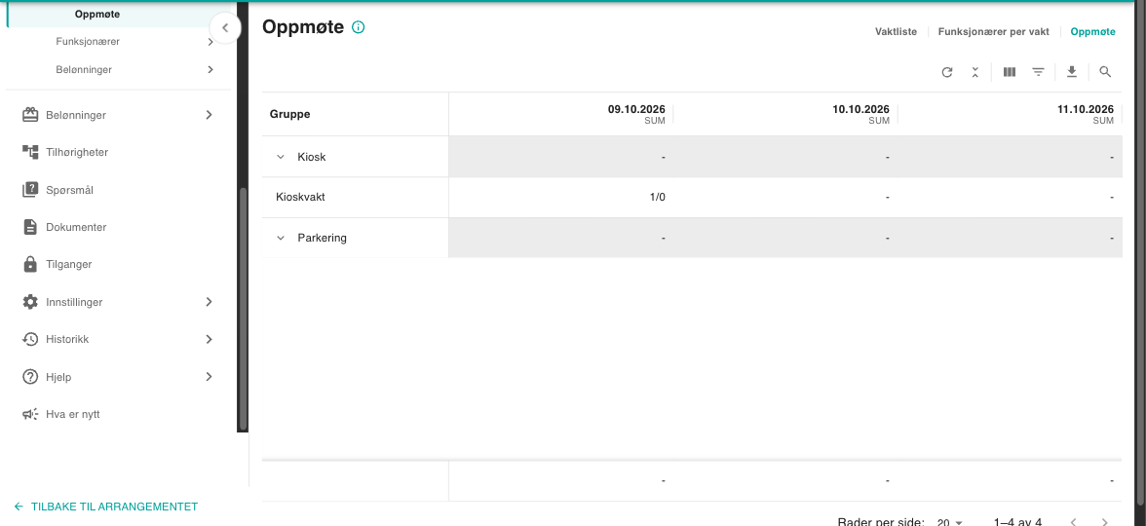Image resolution: width=1146 pixels, height=526 pixels.
Task: Collapse the sidebar with the arrow button
Action: [x=225, y=28]
